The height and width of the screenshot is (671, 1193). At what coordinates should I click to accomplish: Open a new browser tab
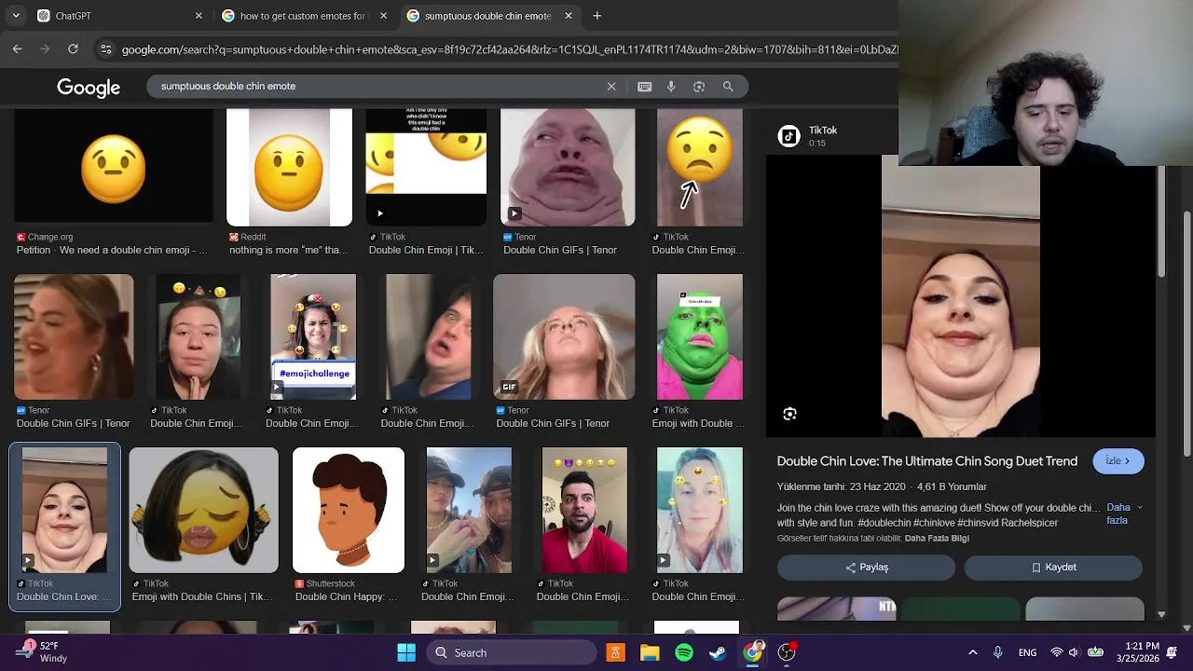pyautogui.click(x=596, y=16)
